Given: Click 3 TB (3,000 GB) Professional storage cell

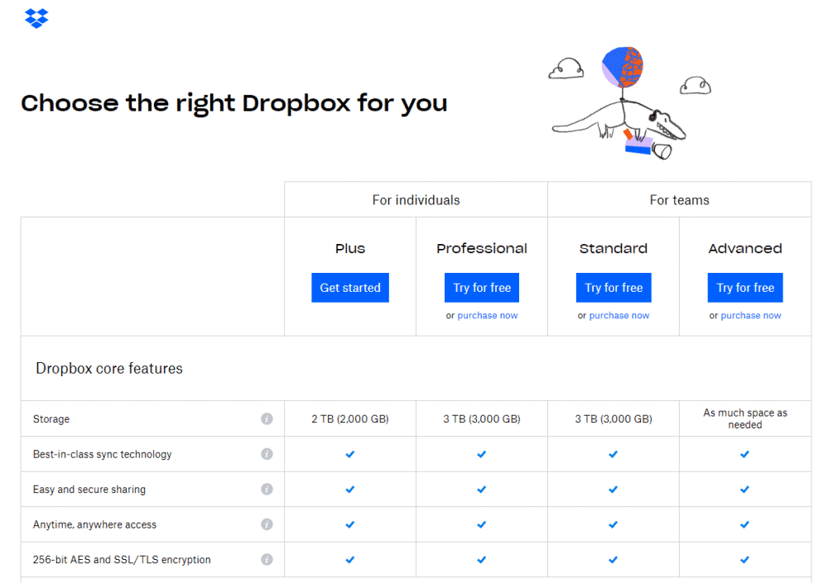Looking at the screenshot, I should coord(482,419).
